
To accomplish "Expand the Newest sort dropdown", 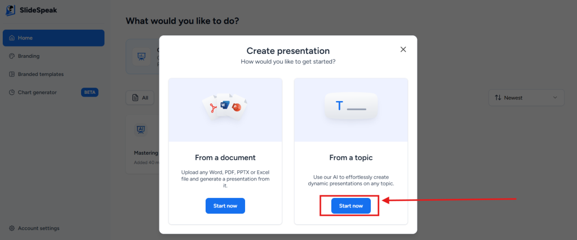I will [526, 98].
